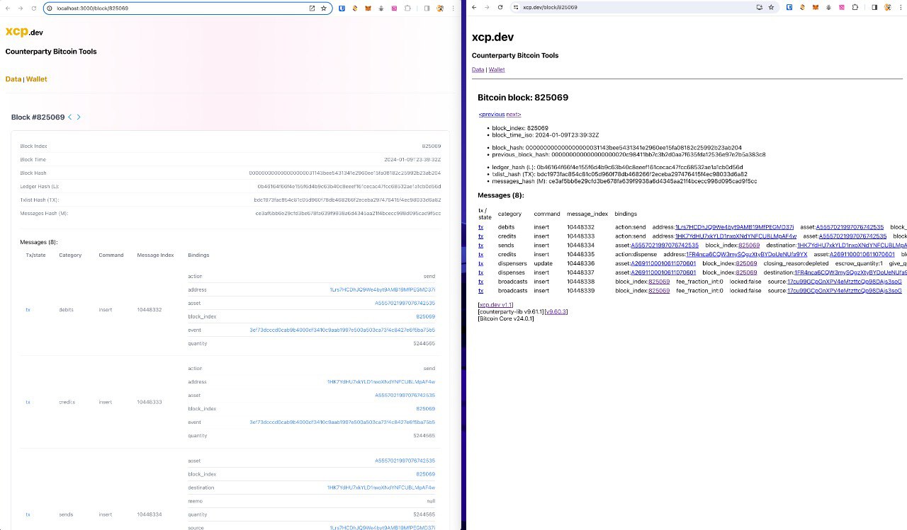The image size is (907, 530).
Task: Open Chrome three-dot menu in left window
Action: (x=452, y=8)
